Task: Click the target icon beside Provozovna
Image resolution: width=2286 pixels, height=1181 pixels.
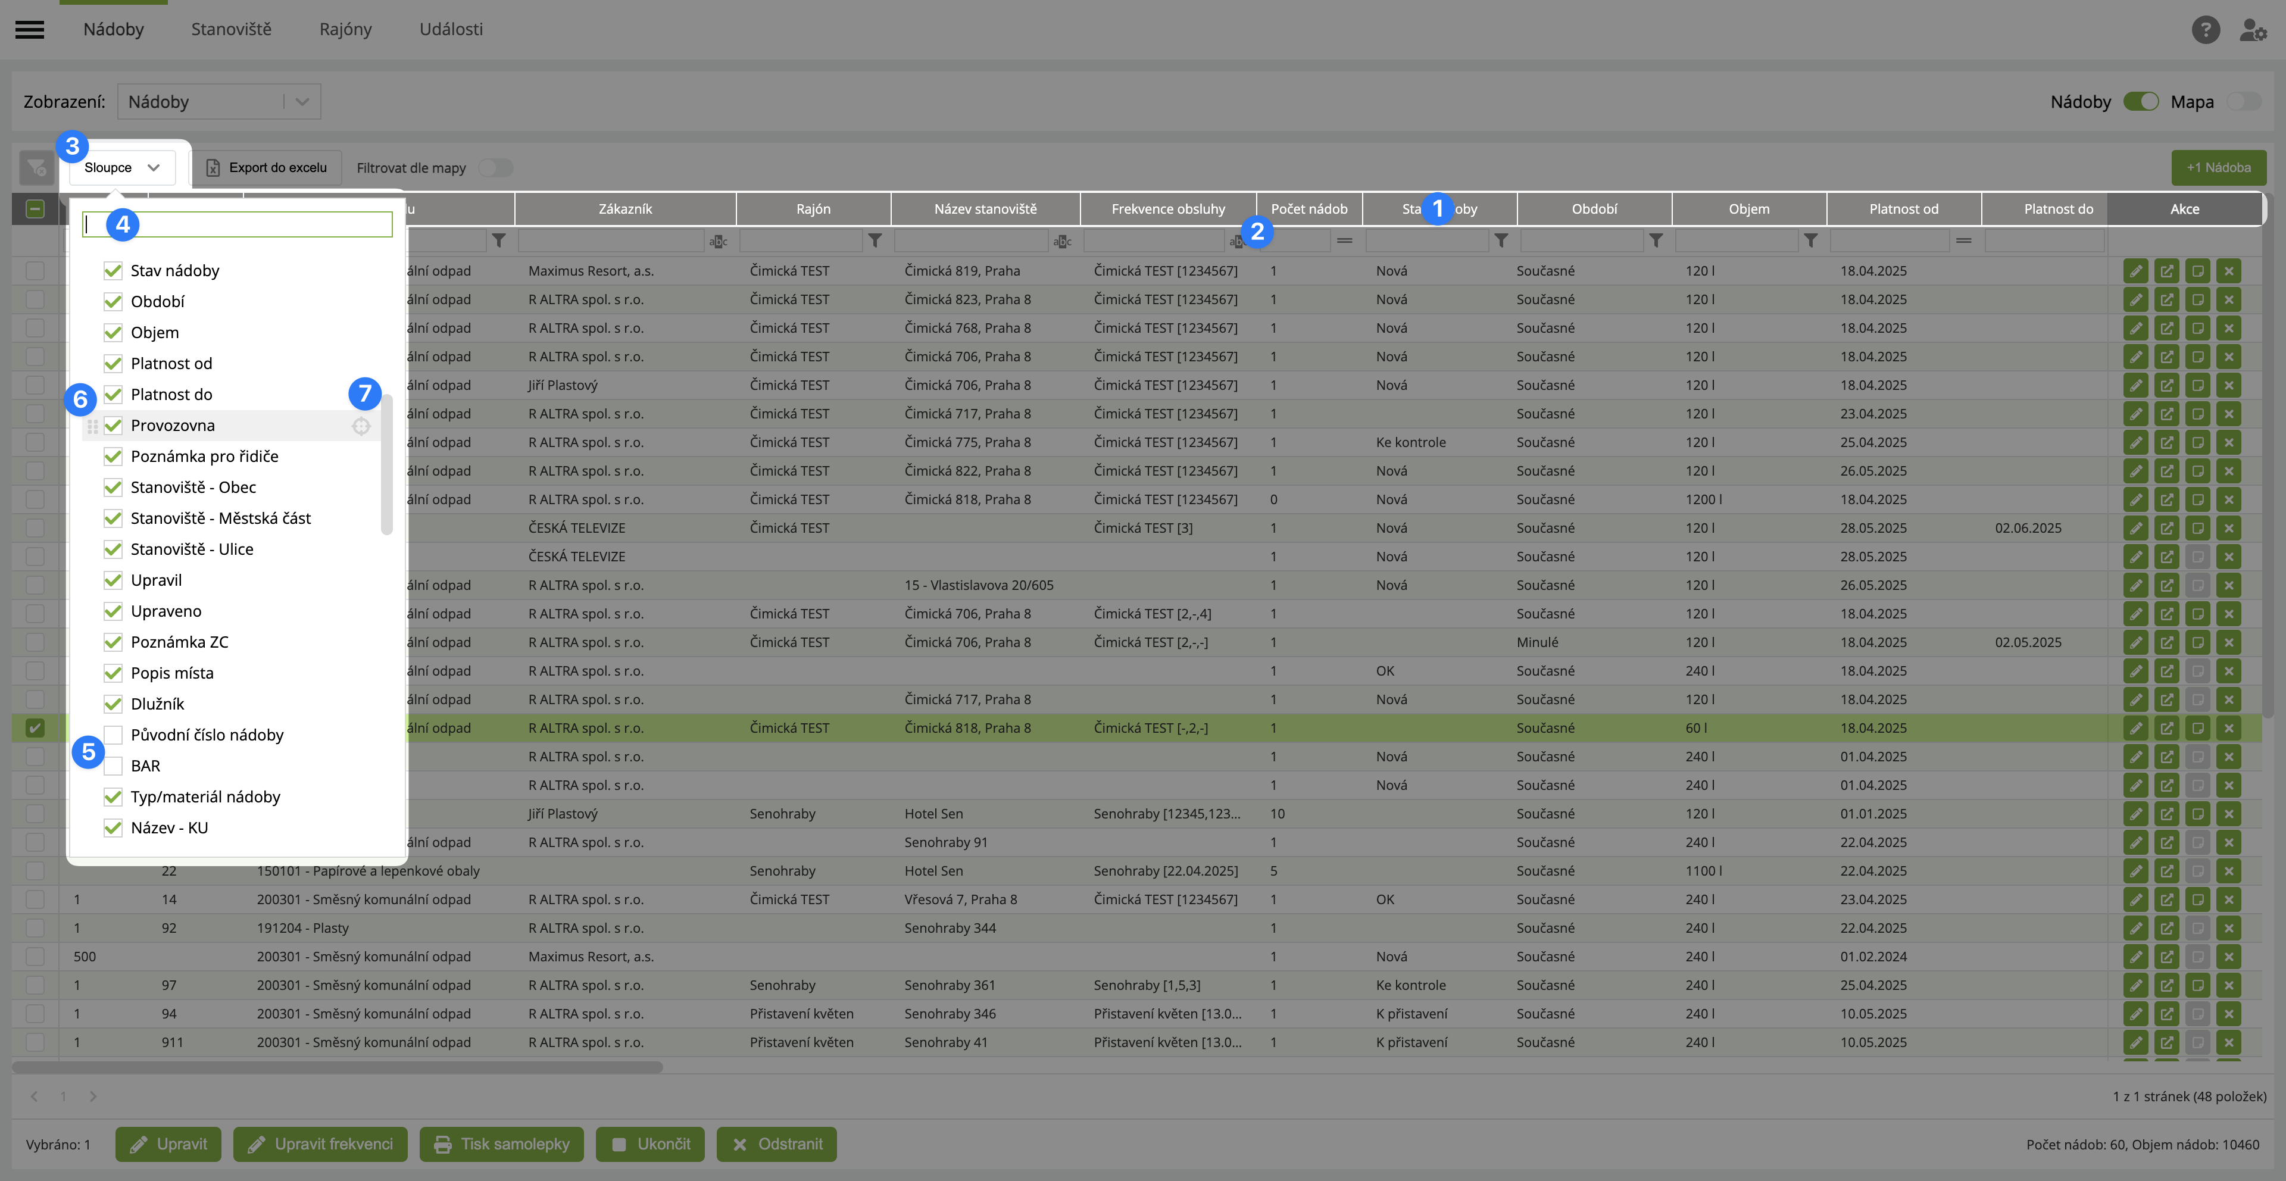Action: 361,426
